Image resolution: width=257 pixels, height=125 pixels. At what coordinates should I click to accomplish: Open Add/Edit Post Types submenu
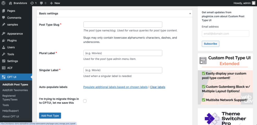[15, 84]
